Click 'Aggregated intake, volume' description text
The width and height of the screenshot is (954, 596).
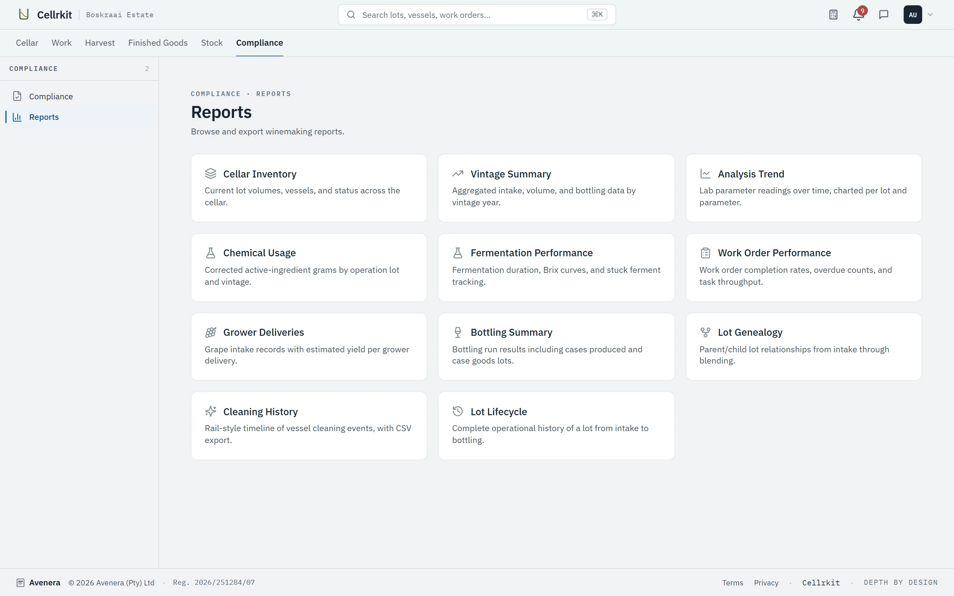[x=544, y=196]
